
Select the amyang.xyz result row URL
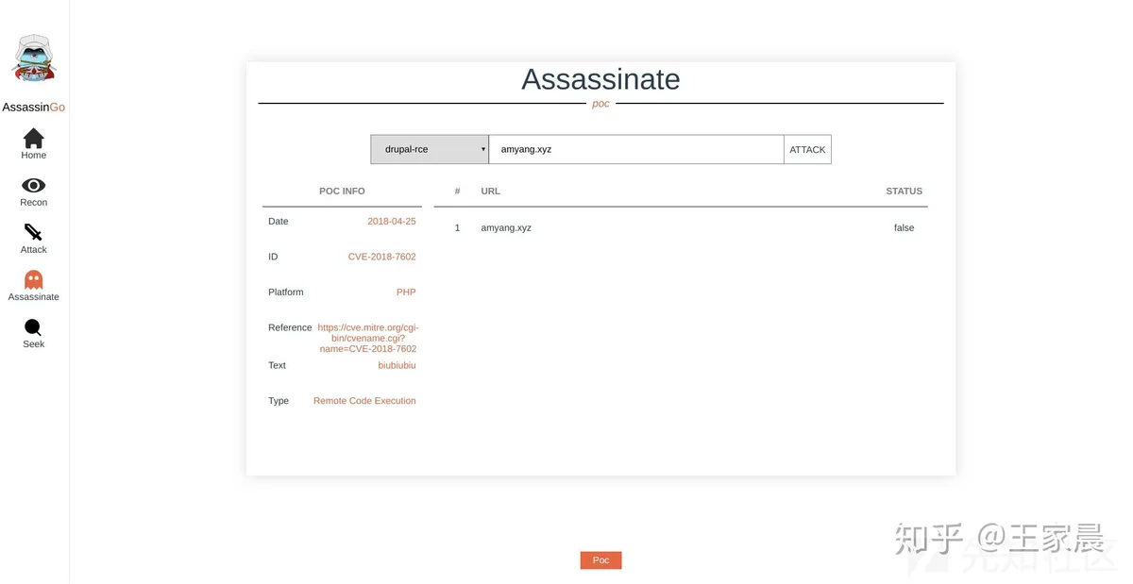tap(506, 227)
